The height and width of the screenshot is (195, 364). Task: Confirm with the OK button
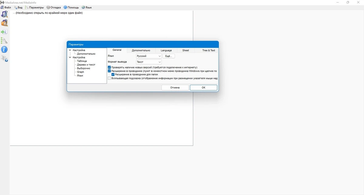(204, 88)
